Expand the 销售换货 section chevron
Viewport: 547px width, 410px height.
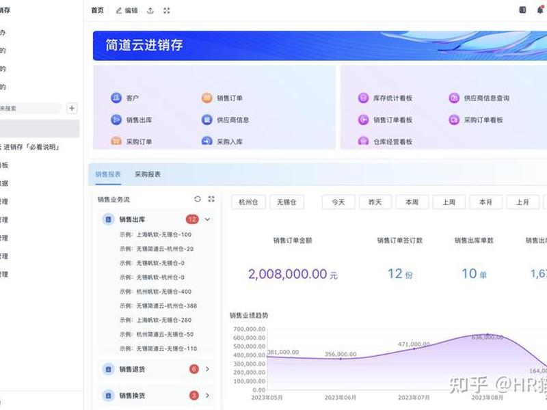pyautogui.click(x=208, y=396)
